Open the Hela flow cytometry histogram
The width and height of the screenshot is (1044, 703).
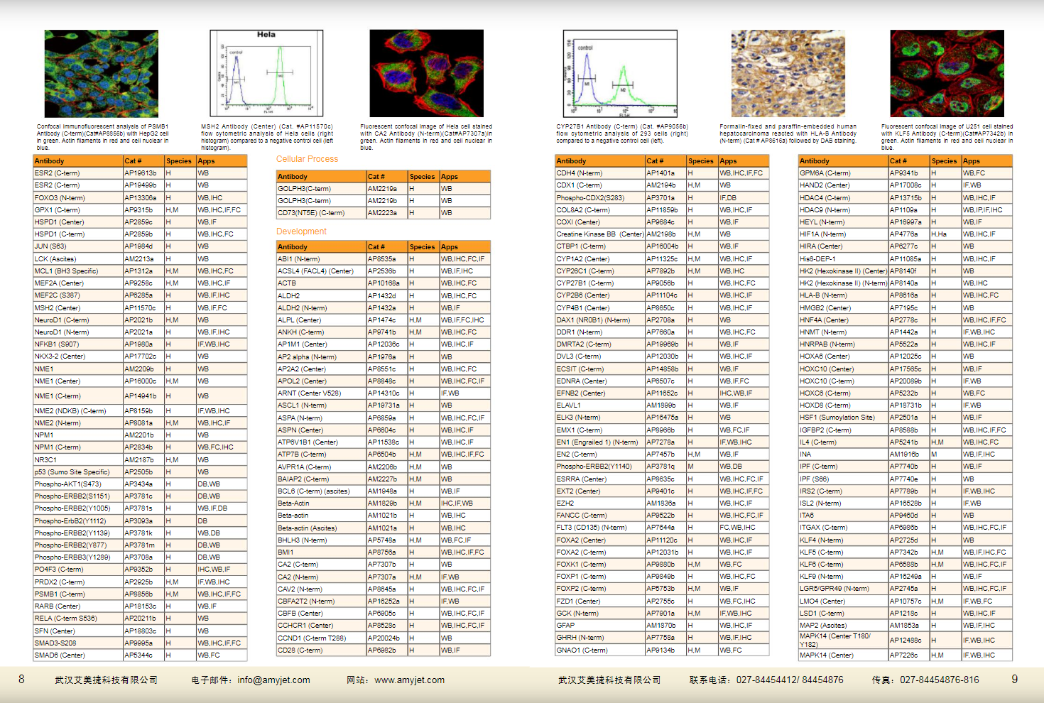[x=266, y=73]
